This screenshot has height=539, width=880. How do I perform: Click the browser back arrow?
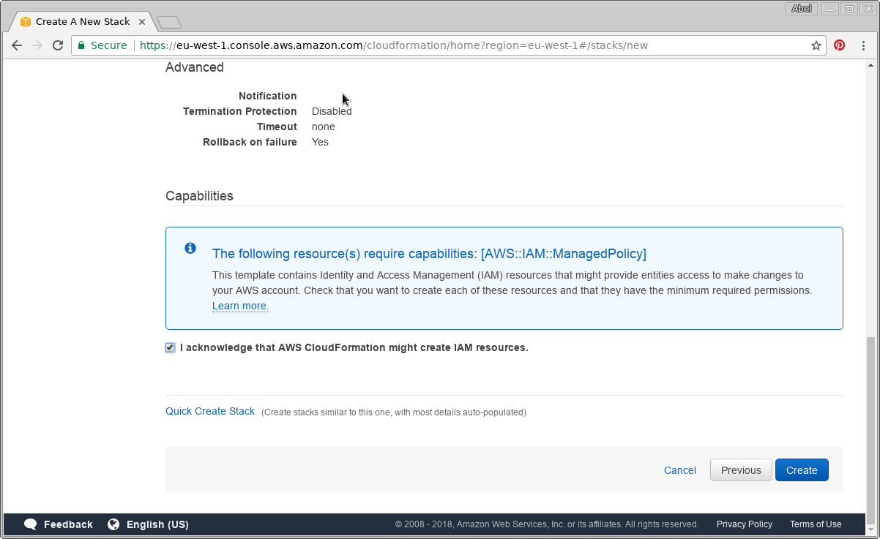[x=17, y=45]
